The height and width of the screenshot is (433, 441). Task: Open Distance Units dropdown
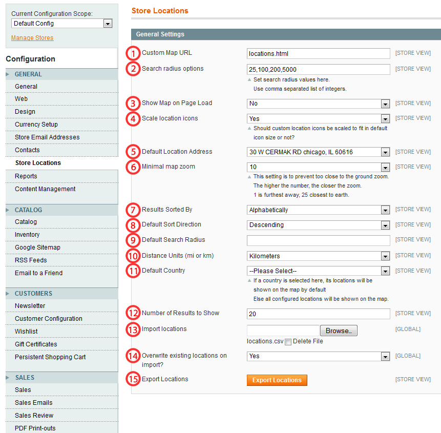click(x=319, y=256)
